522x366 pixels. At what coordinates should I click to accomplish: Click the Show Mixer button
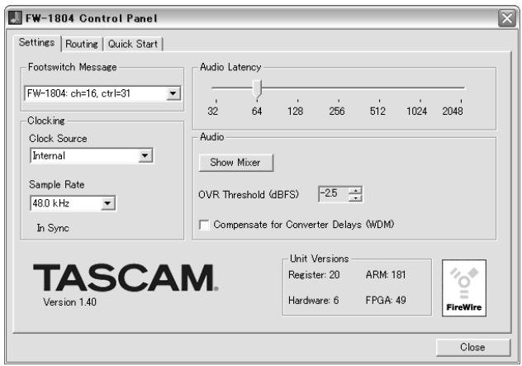coord(236,163)
